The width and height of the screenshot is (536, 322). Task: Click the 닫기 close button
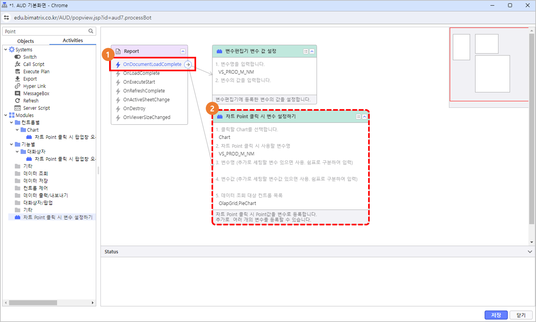[521, 315]
